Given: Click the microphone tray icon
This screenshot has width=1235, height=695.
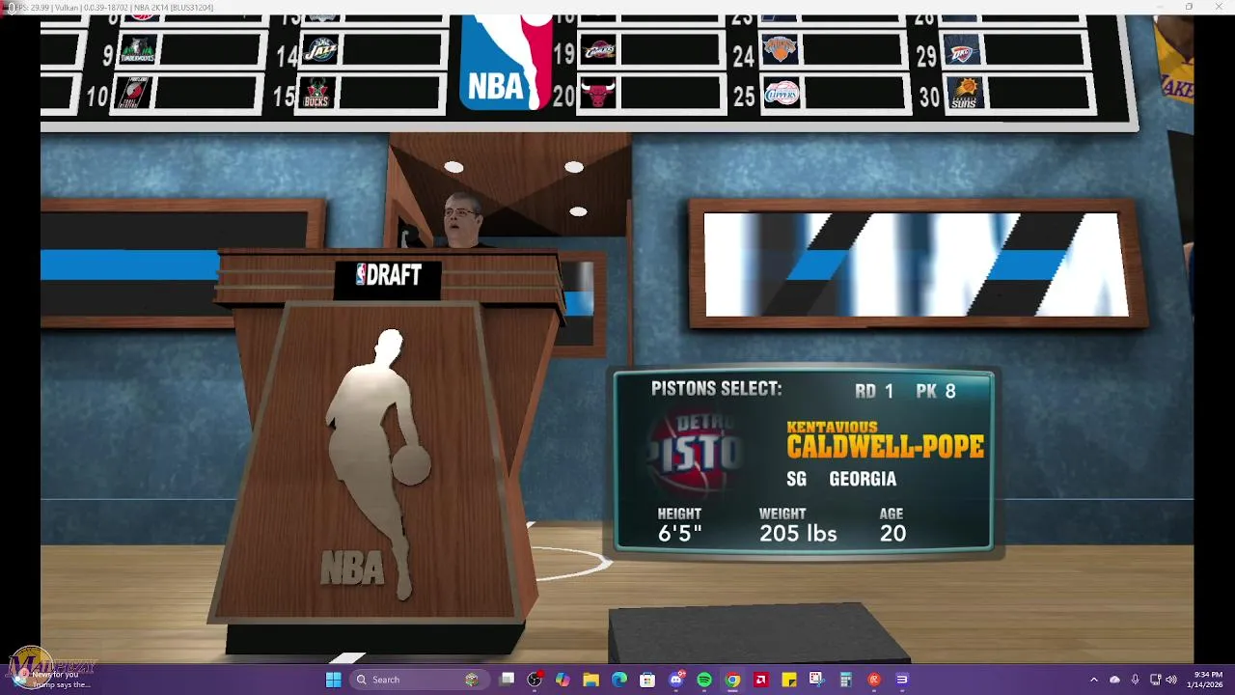Looking at the screenshot, I should (x=1136, y=680).
